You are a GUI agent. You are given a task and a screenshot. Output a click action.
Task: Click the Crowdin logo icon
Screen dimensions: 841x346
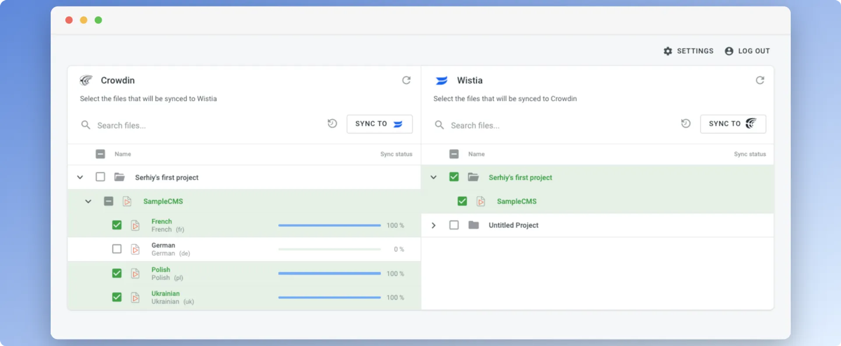[x=86, y=80]
